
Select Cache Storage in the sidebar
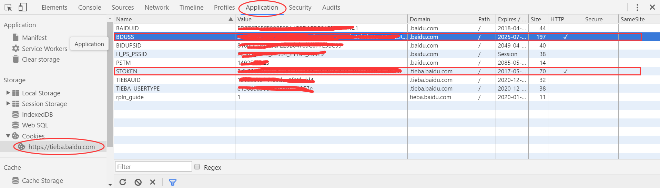click(43, 180)
